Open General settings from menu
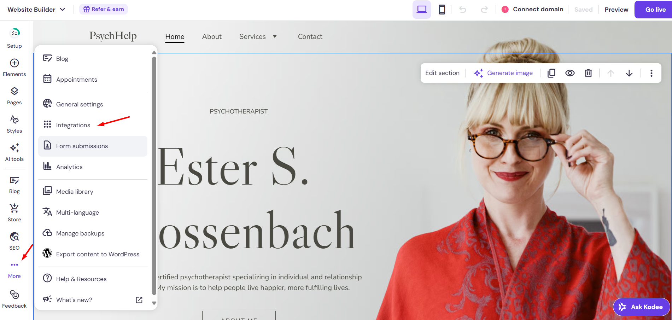The image size is (672, 320). pos(93,104)
